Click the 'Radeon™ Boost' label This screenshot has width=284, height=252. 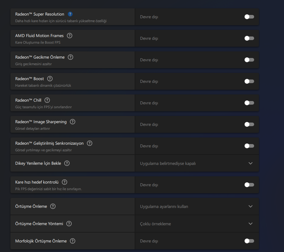point(30,79)
